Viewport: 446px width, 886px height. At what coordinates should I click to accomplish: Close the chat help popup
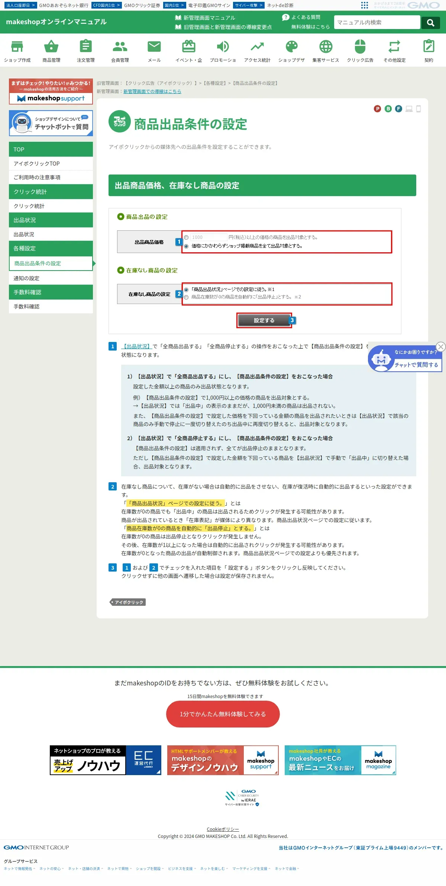(441, 347)
